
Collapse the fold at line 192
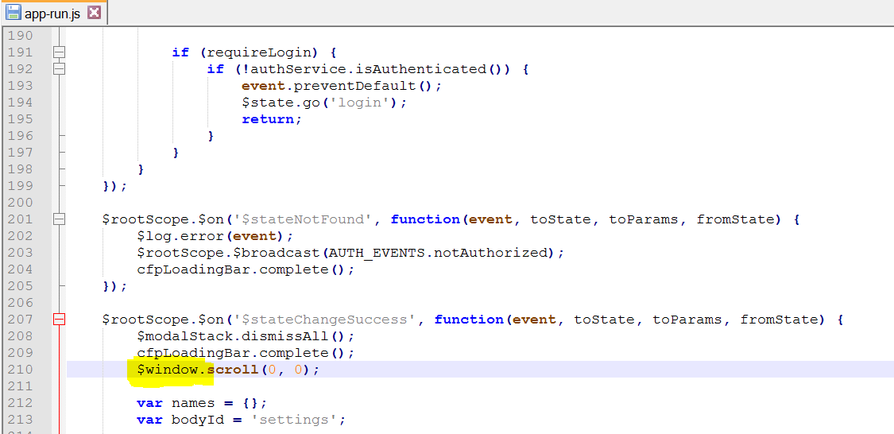tap(59, 69)
